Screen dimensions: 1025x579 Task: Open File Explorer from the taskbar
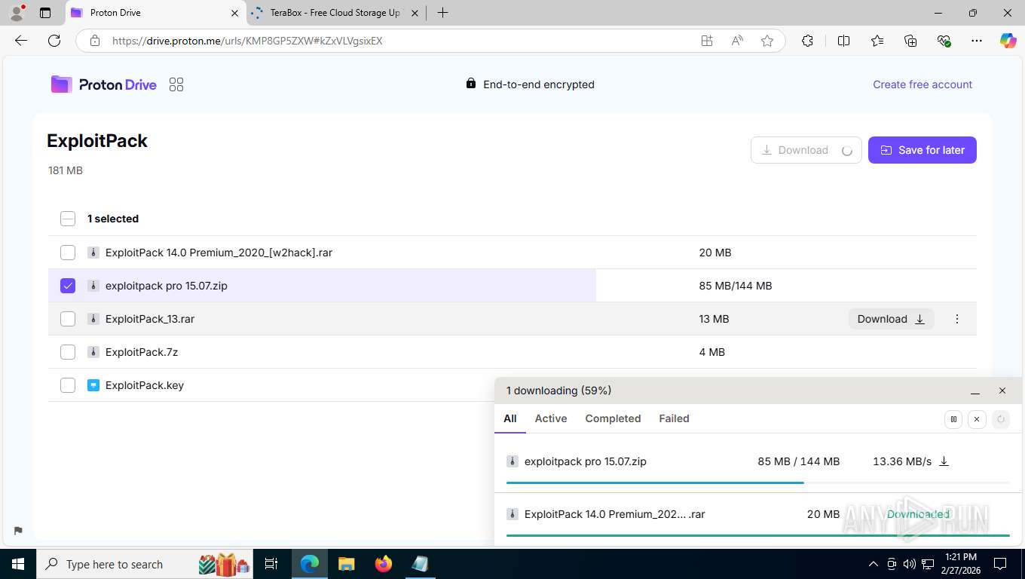click(x=346, y=564)
